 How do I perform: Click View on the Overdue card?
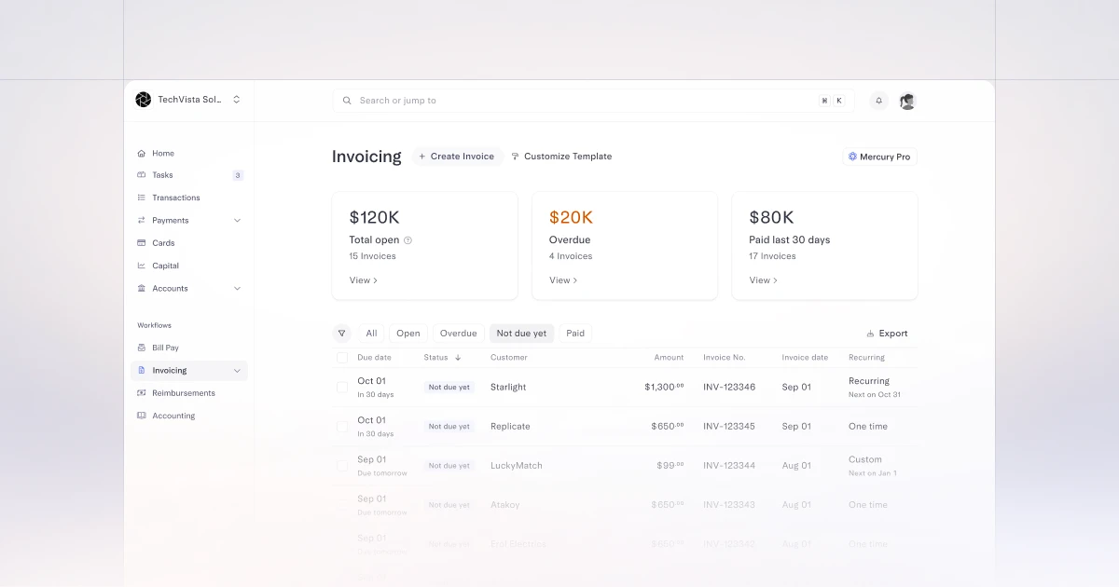point(563,280)
